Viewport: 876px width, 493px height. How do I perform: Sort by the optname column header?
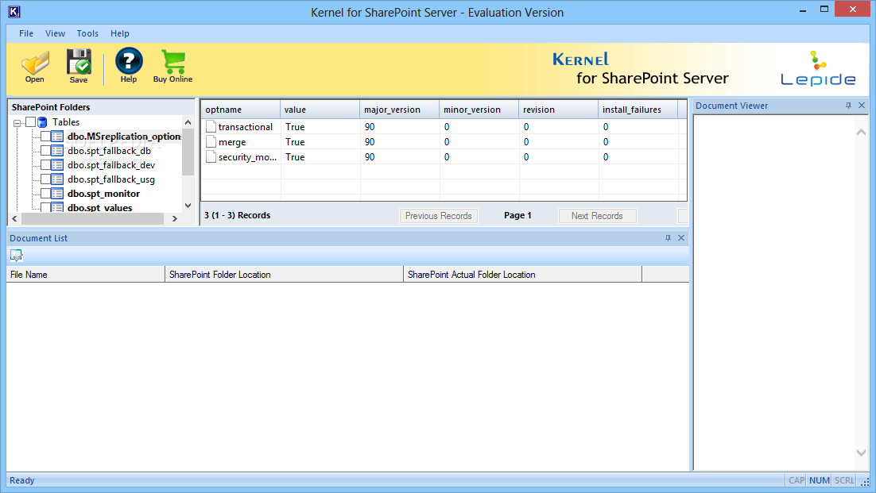(241, 110)
